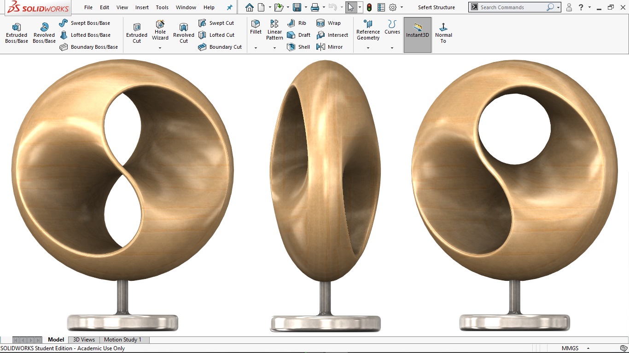This screenshot has width=629, height=353.
Task: Switch to the Motion Study 1 tab
Action: click(122, 340)
